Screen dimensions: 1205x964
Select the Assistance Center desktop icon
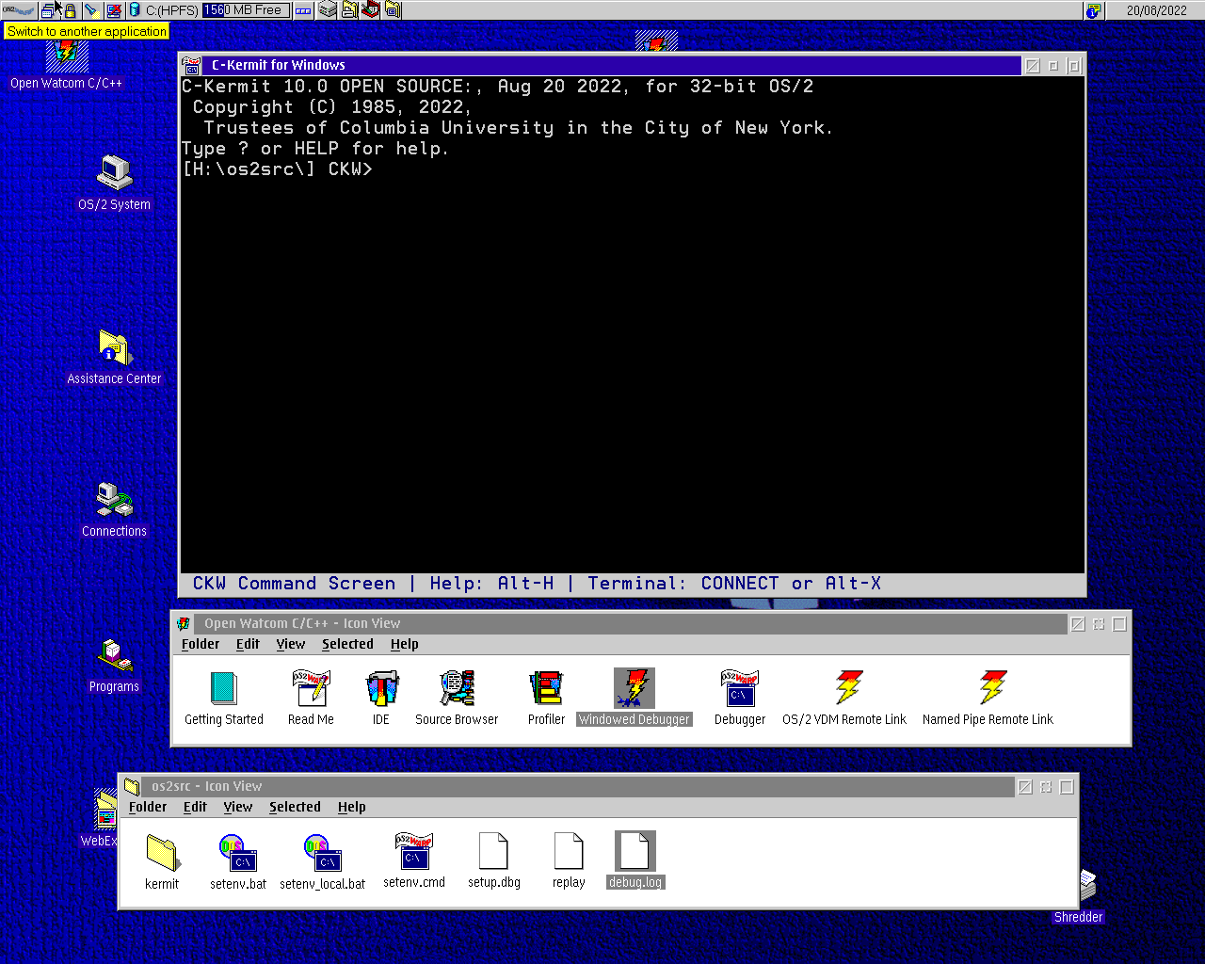[114, 357]
